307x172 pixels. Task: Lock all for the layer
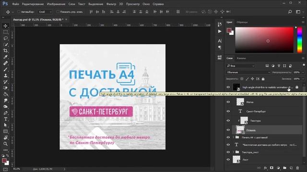[x=263, y=79]
